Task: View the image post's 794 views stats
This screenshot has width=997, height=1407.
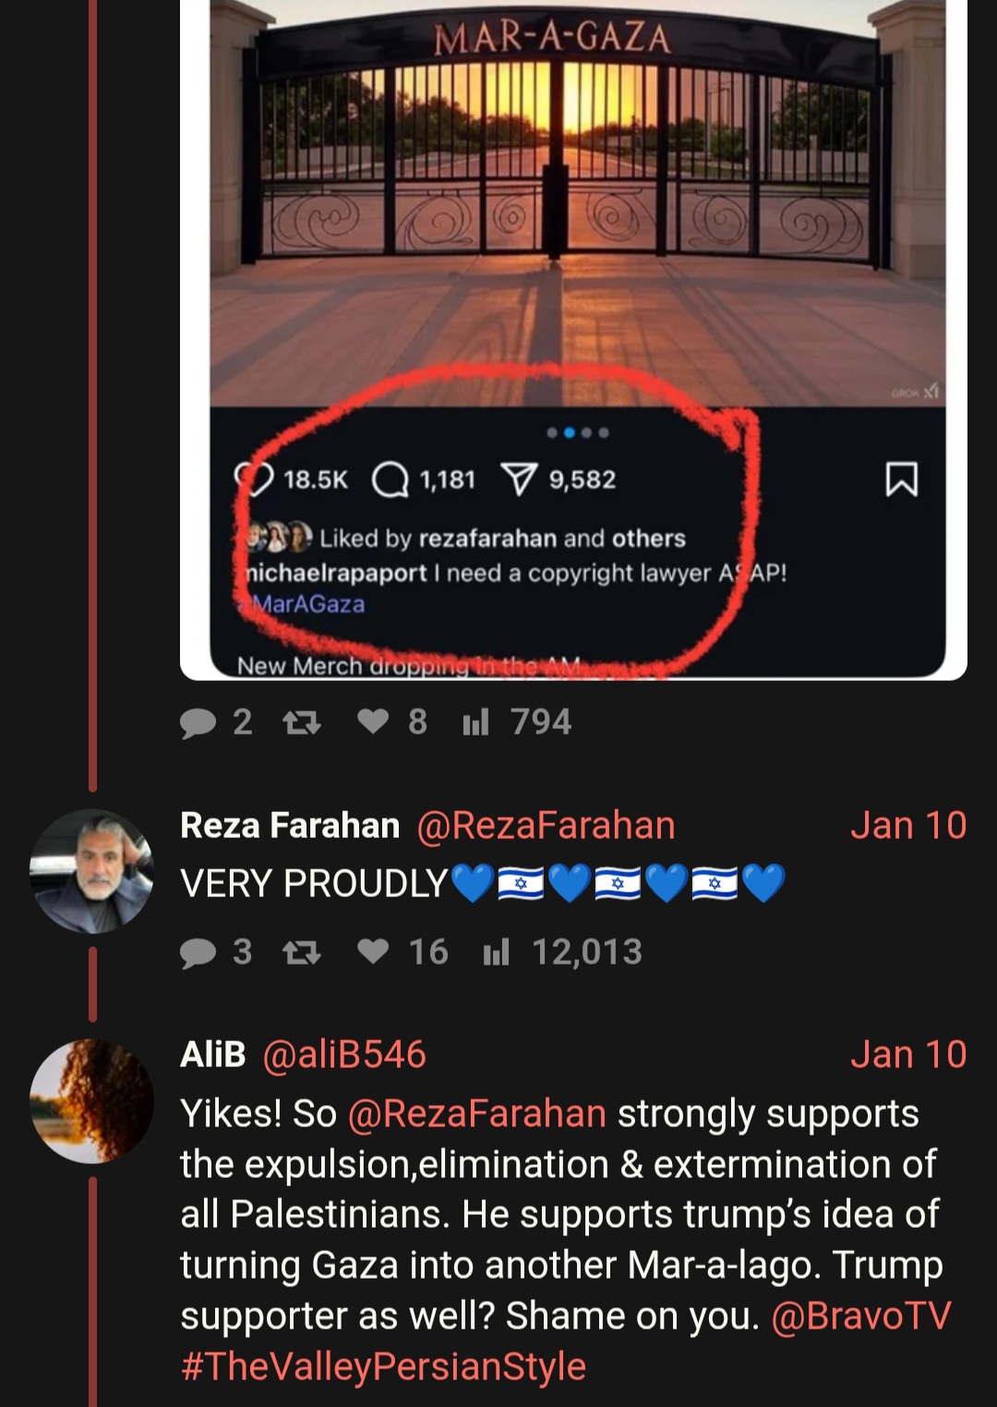Action: coord(475,722)
